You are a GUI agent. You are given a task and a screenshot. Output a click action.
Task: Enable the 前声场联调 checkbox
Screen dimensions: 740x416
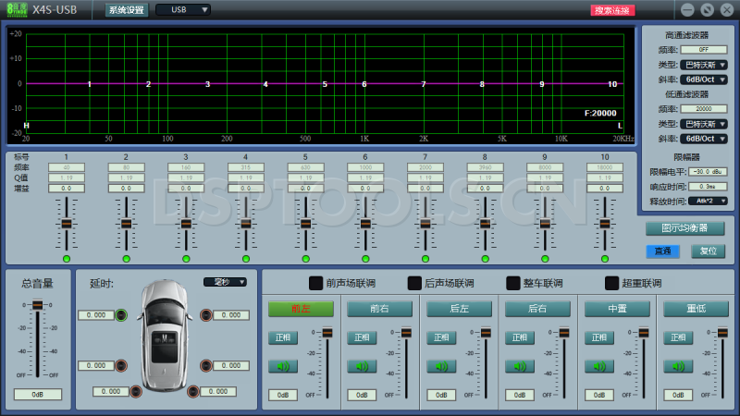click(315, 283)
